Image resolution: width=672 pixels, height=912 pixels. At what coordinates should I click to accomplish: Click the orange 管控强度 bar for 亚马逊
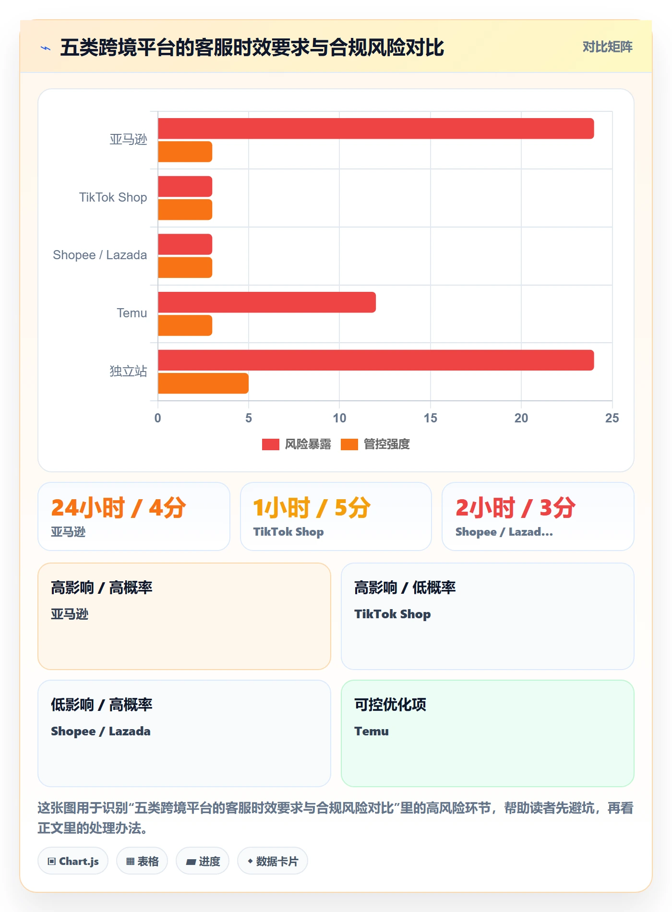pos(185,152)
